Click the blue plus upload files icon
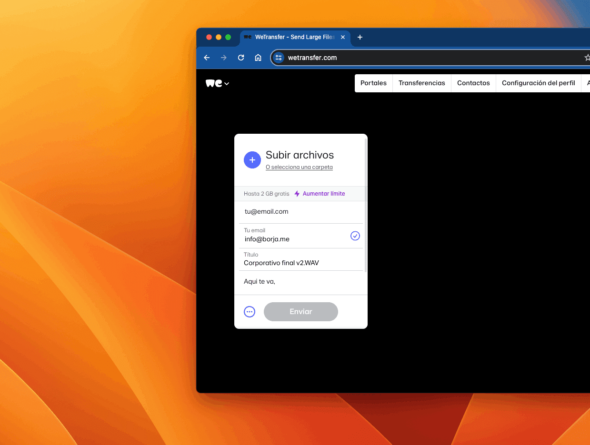This screenshot has width=590, height=445. tap(252, 160)
